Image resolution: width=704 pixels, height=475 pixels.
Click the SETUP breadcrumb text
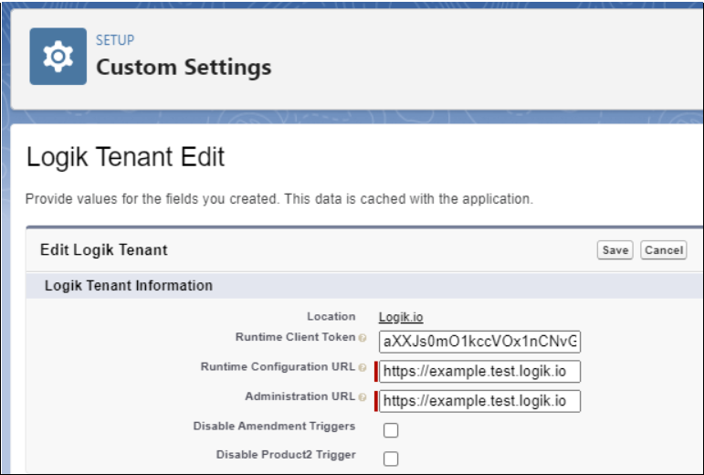[115, 40]
